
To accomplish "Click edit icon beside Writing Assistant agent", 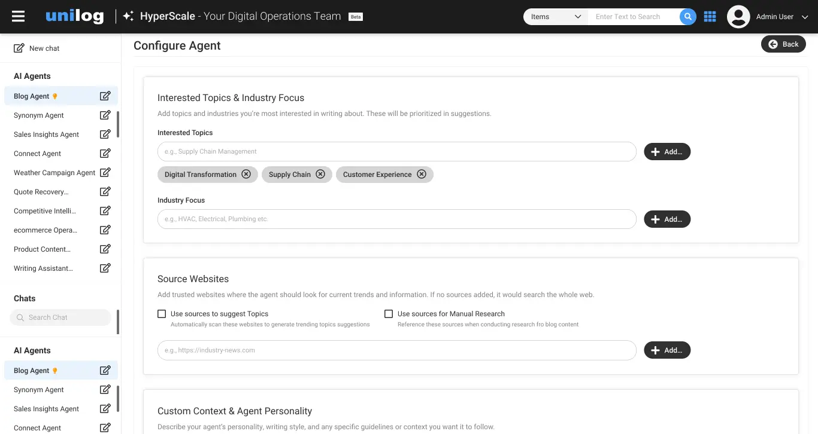I will 105,268.
